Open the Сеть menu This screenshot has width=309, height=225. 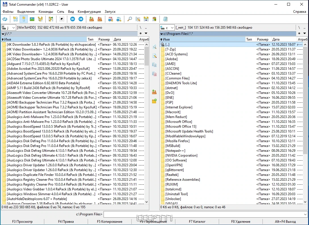60,12
